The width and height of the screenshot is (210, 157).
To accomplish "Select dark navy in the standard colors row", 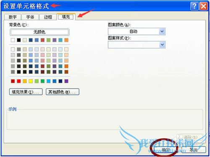I will click(x=60, y=81).
